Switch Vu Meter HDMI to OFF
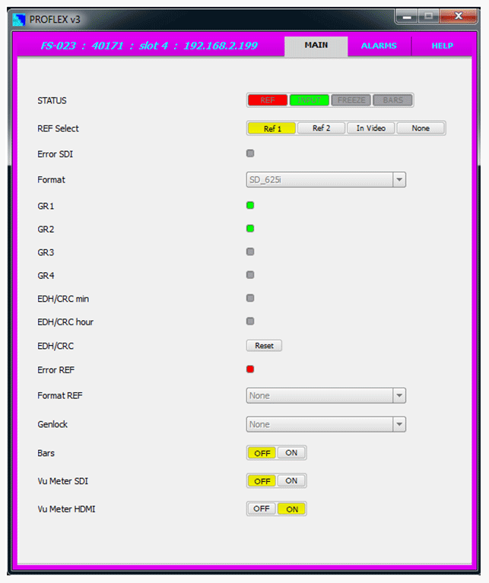The image size is (489, 583). (262, 509)
